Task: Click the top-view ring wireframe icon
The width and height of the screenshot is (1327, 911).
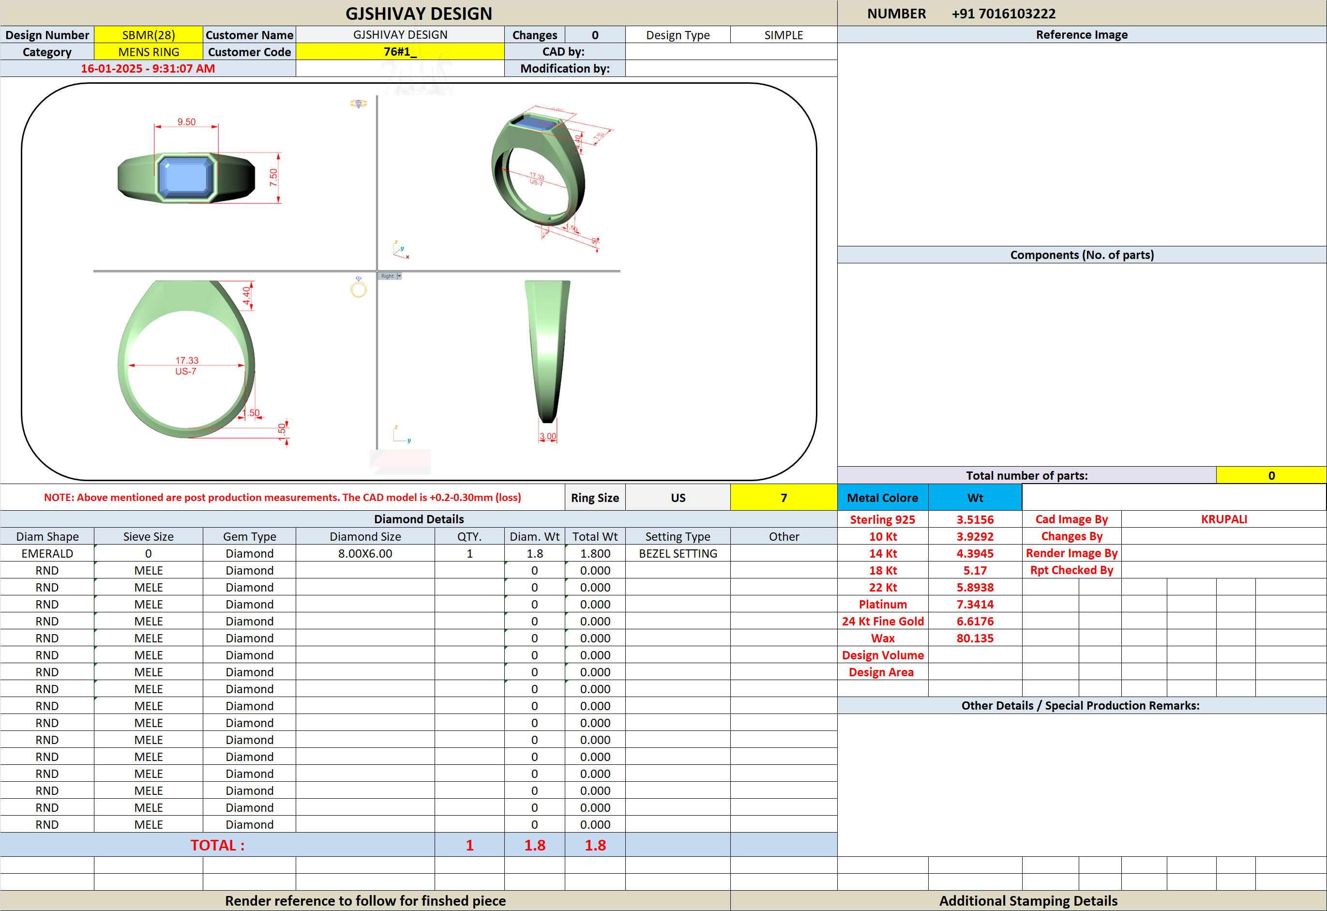Action: (x=358, y=104)
